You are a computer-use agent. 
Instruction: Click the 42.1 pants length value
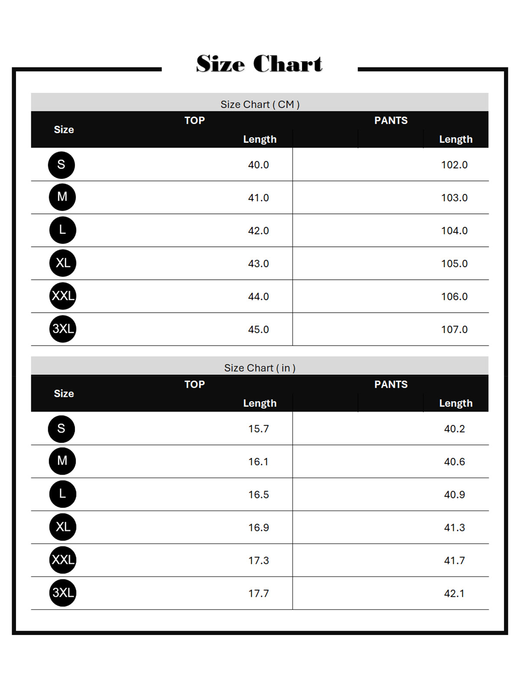pyautogui.click(x=454, y=593)
